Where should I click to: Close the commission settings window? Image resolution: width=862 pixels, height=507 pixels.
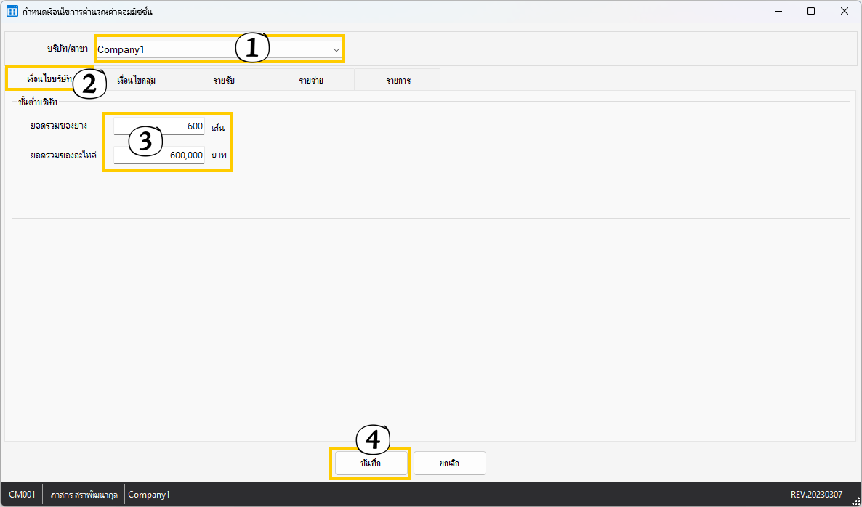click(844, 12)
